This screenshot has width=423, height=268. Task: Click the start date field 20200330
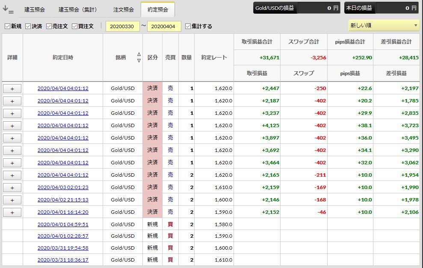coord(122,26)
